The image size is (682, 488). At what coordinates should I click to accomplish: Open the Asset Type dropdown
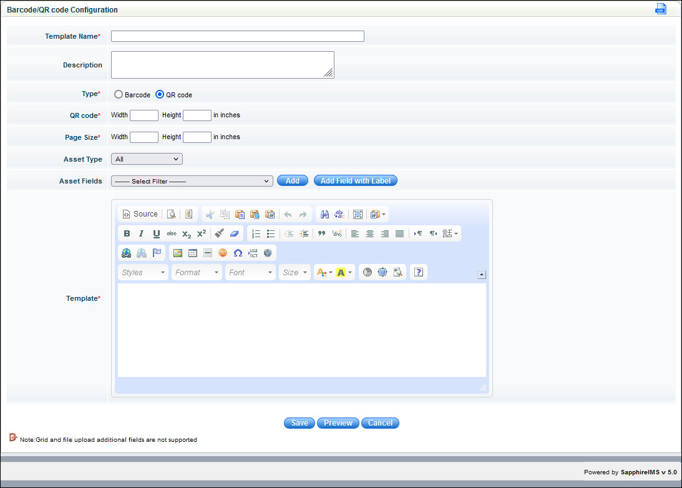(x=147, y=159)
